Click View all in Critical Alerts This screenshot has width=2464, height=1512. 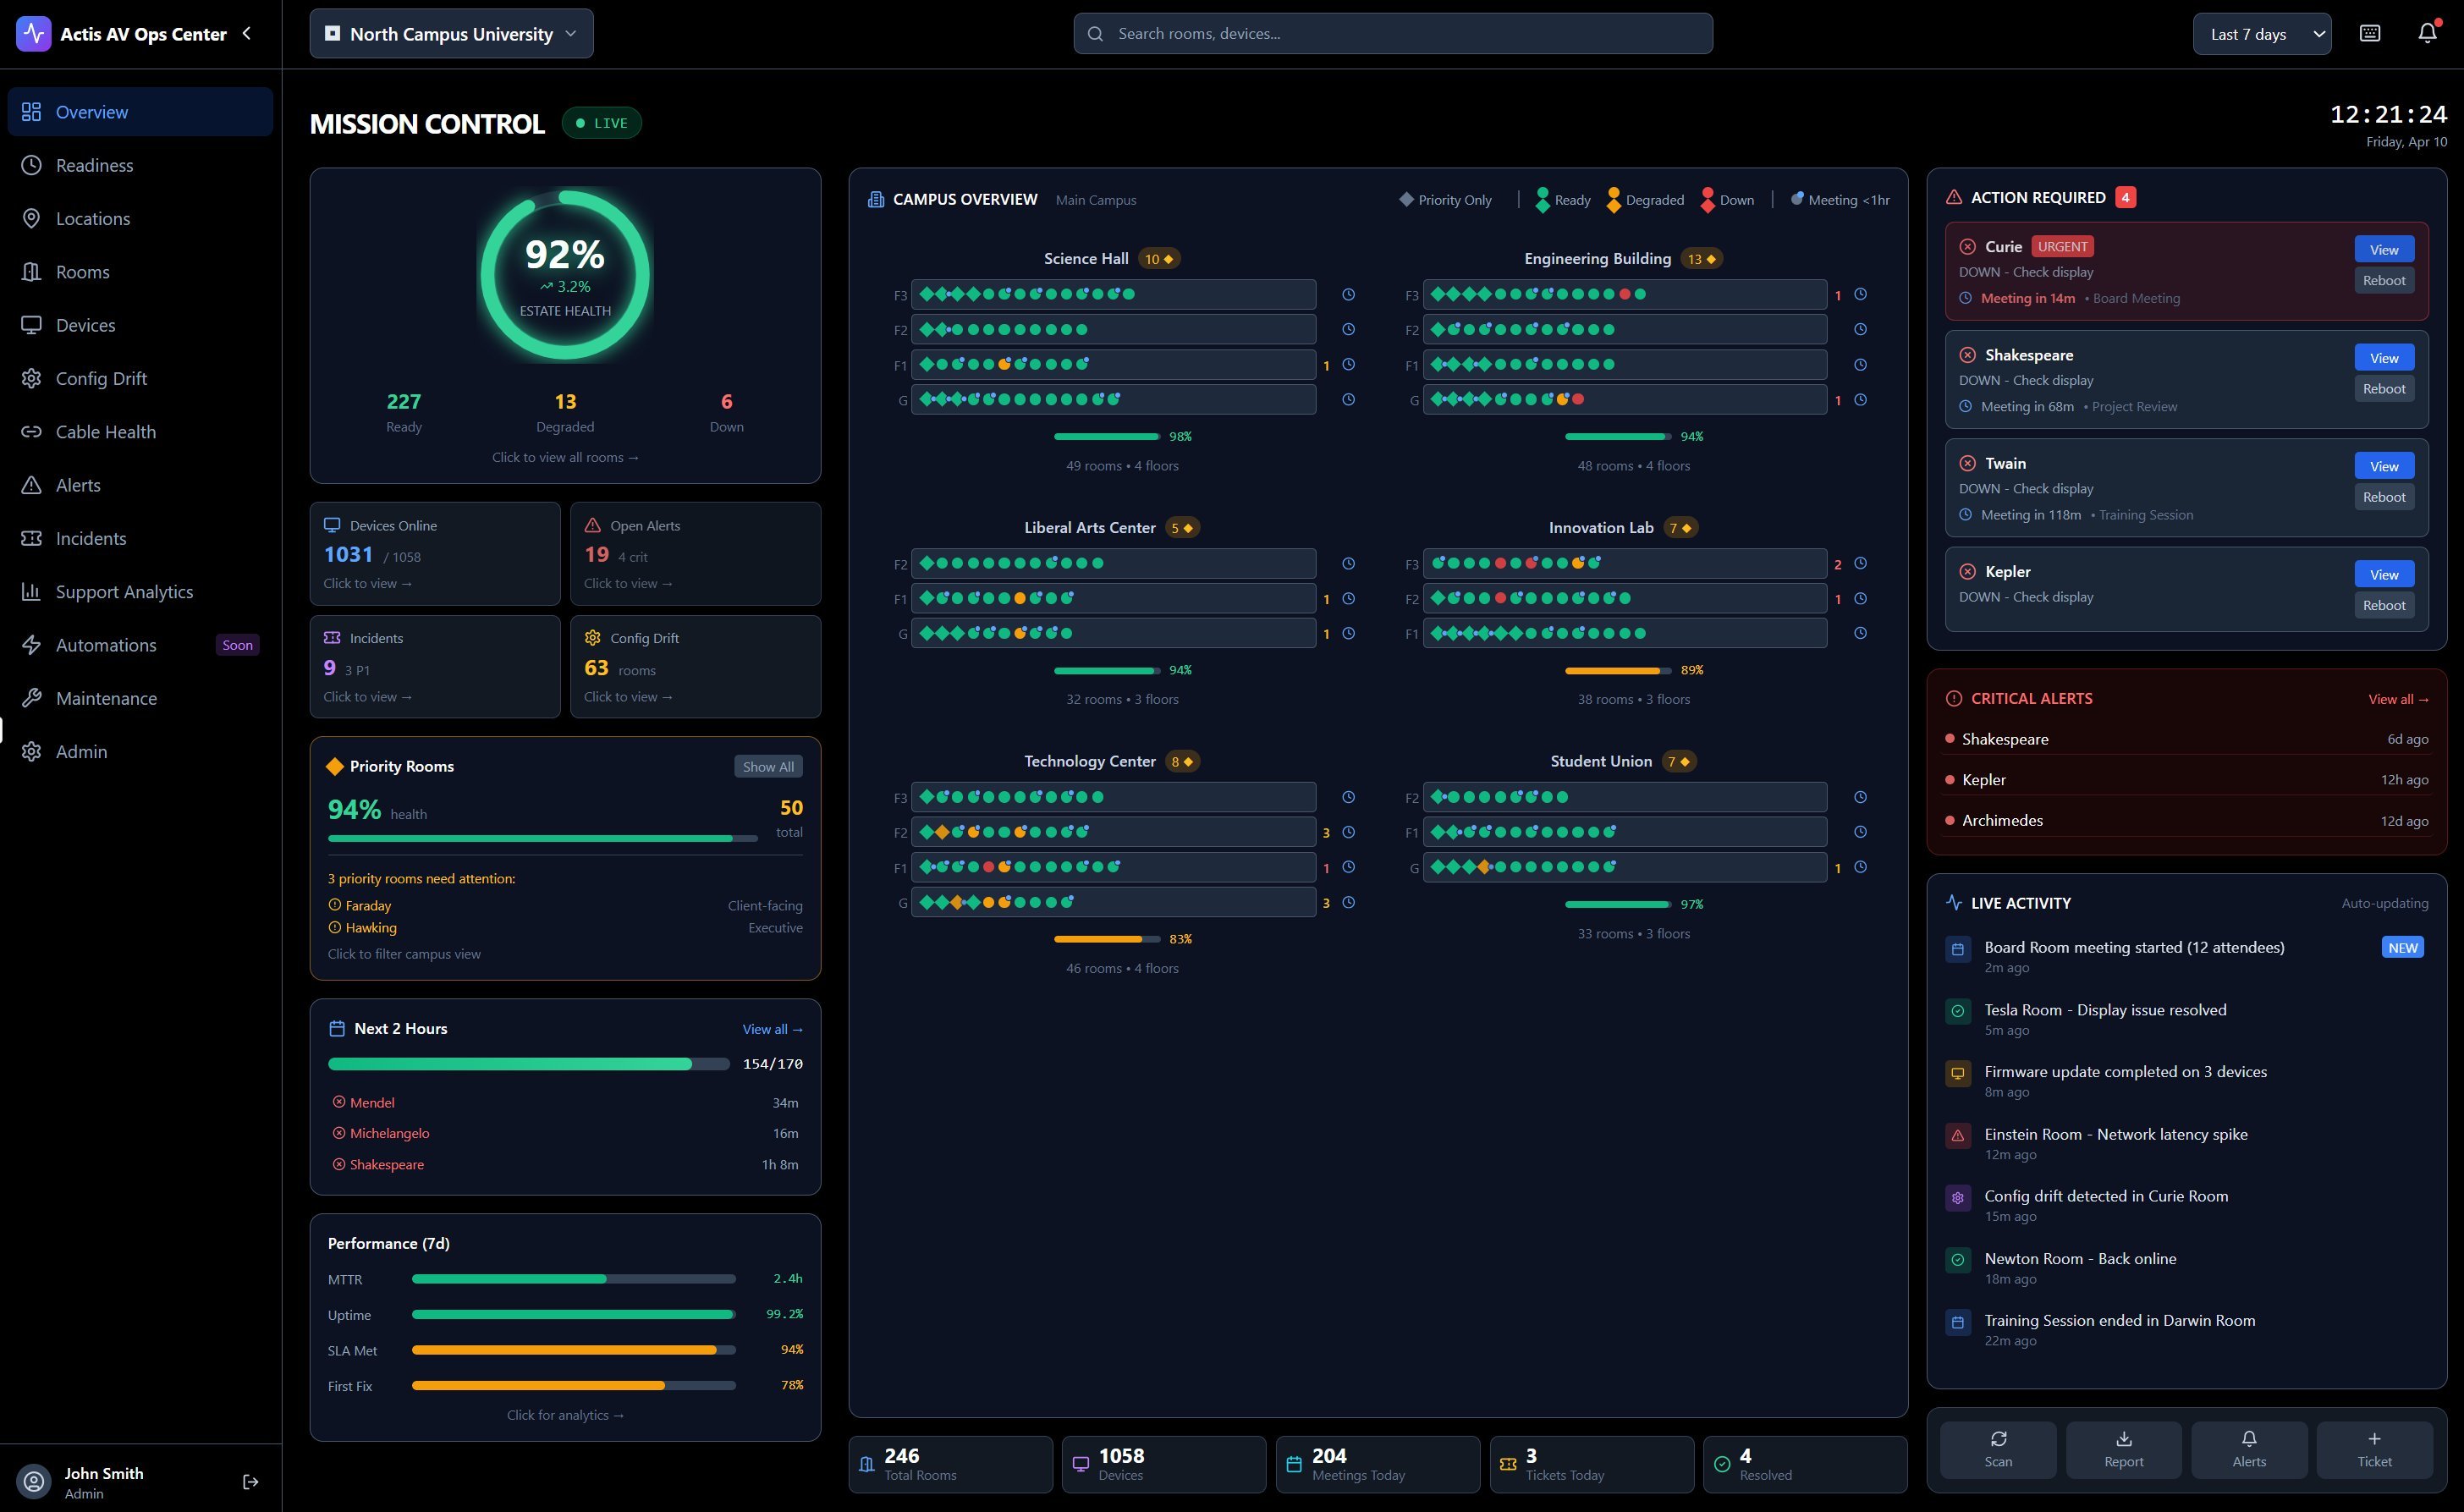pyautogui.click(x=2397, y=699)
